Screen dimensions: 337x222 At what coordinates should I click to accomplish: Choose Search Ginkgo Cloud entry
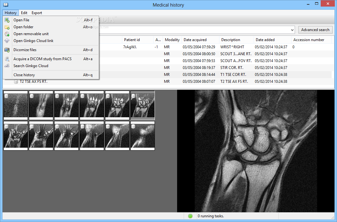(x=51, y=66)
